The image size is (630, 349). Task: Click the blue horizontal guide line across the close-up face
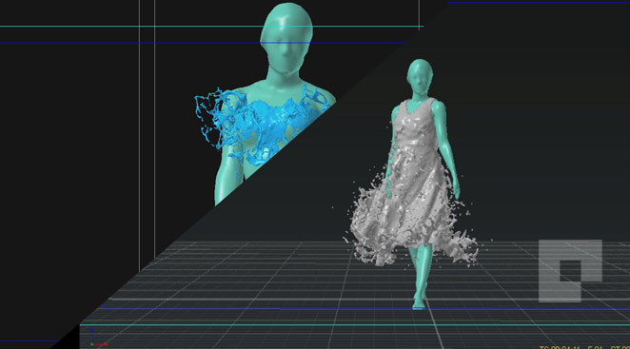(203, 43)
